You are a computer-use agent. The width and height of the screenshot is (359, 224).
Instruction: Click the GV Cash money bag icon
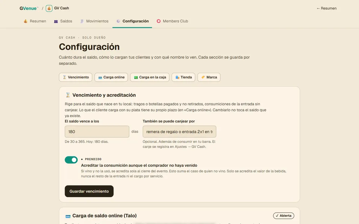tap(49, 8)
